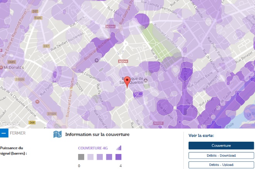Click the Google logo on the map

(10, 124)
